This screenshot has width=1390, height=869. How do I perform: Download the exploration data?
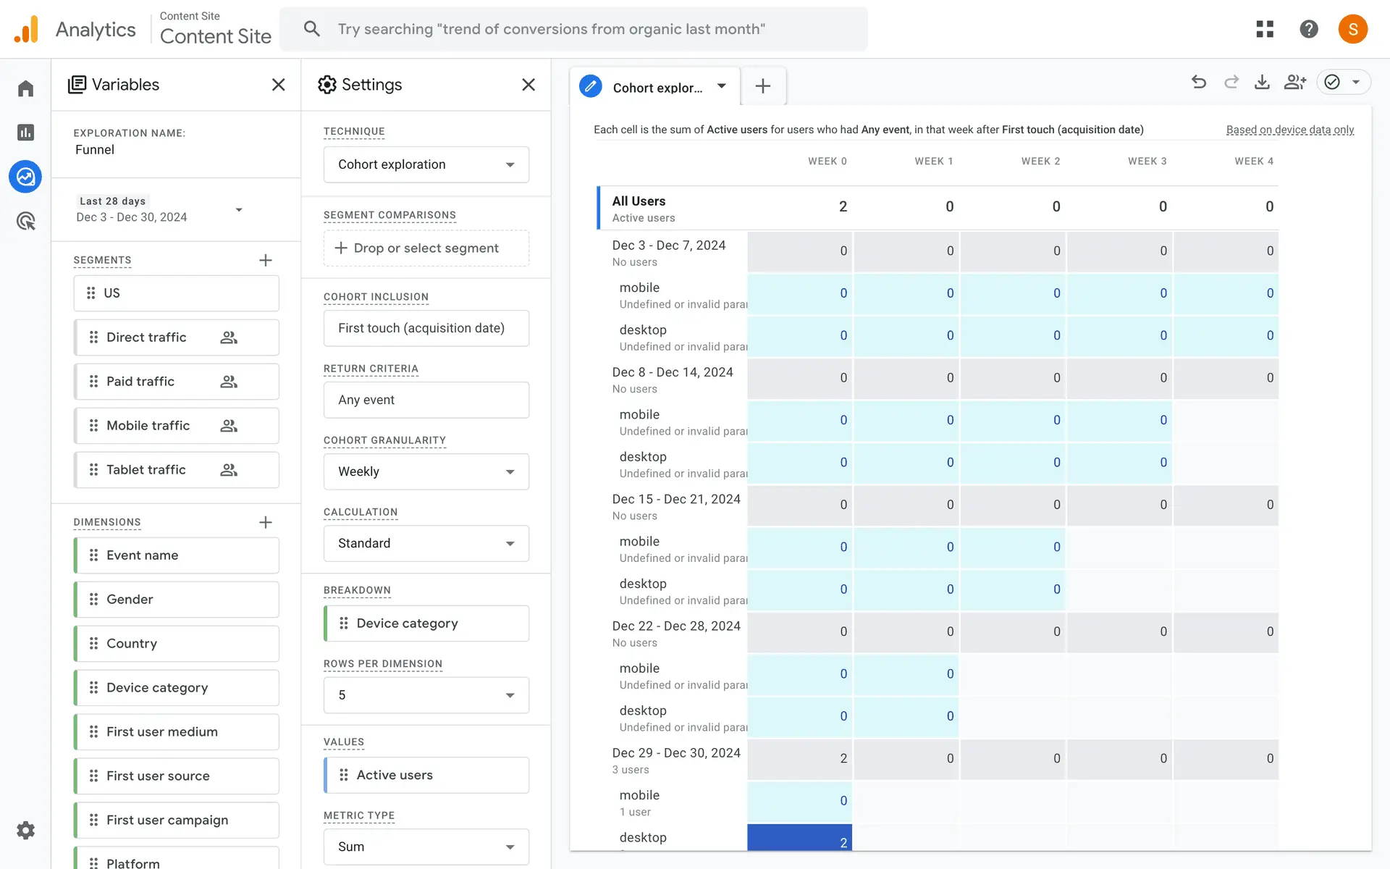1262,83
